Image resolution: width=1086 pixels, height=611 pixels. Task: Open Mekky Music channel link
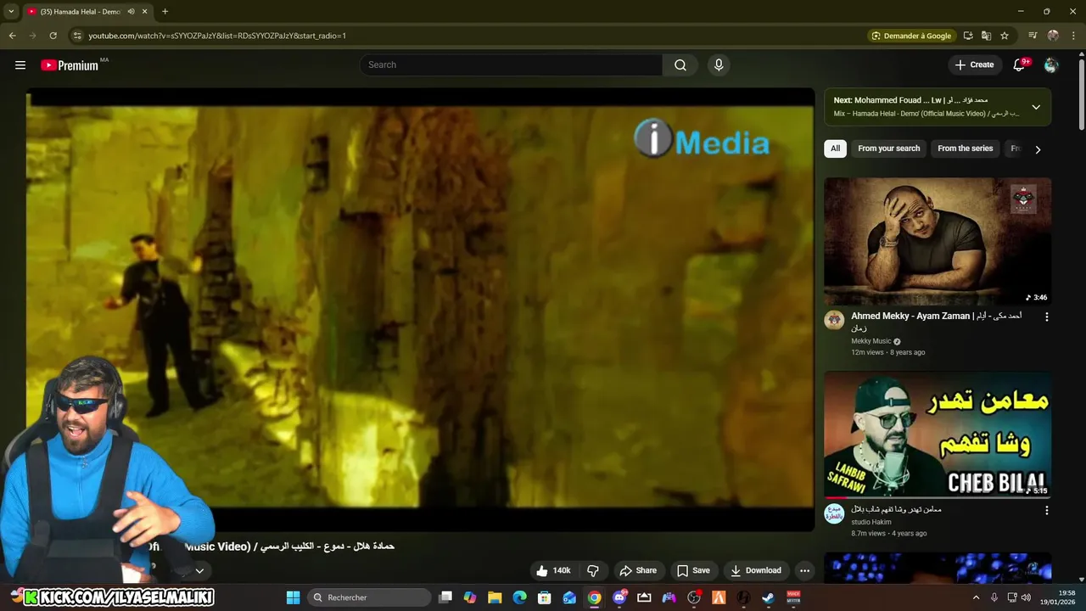871,341
